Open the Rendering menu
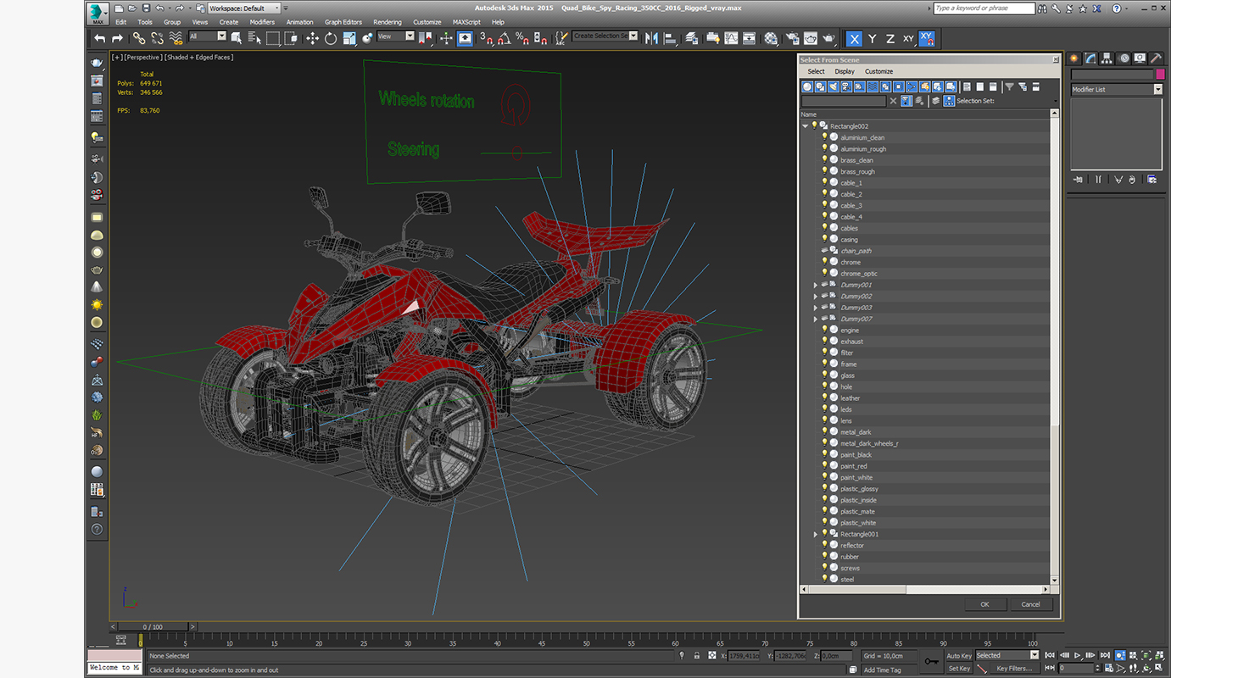 coord(388,22)
